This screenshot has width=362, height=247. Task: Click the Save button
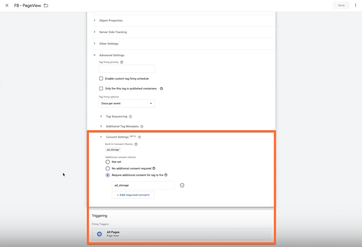[x=341, y=5]
